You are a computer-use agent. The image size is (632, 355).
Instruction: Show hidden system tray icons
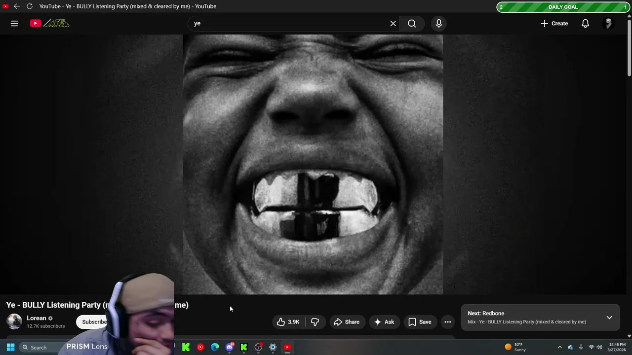point(559,347)
